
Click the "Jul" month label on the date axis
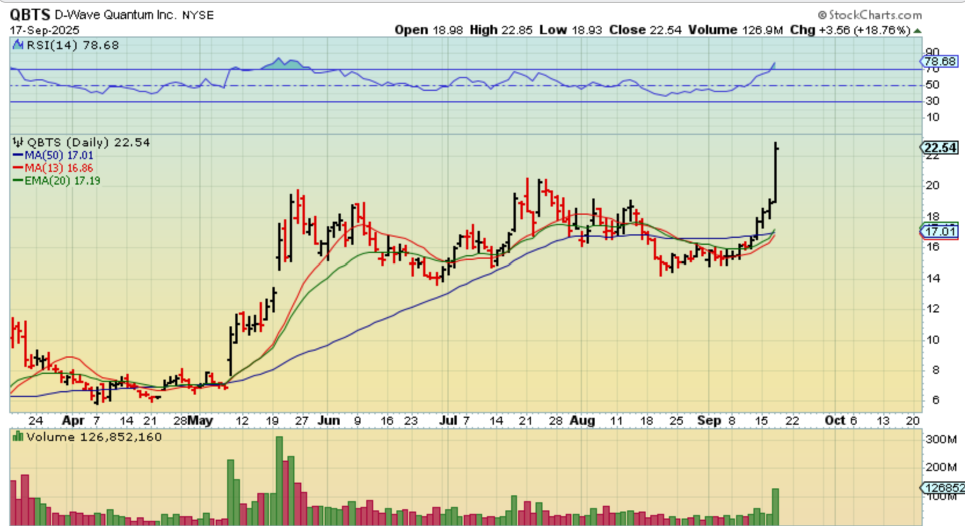447,421
